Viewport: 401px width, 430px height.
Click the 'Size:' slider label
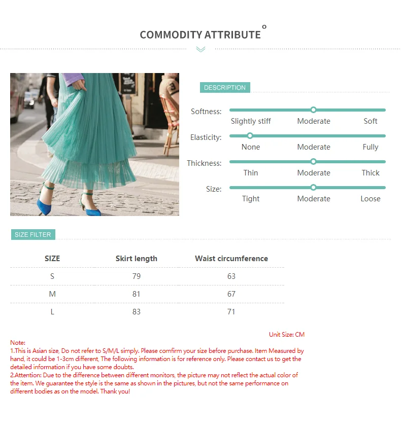click(214, 189)
